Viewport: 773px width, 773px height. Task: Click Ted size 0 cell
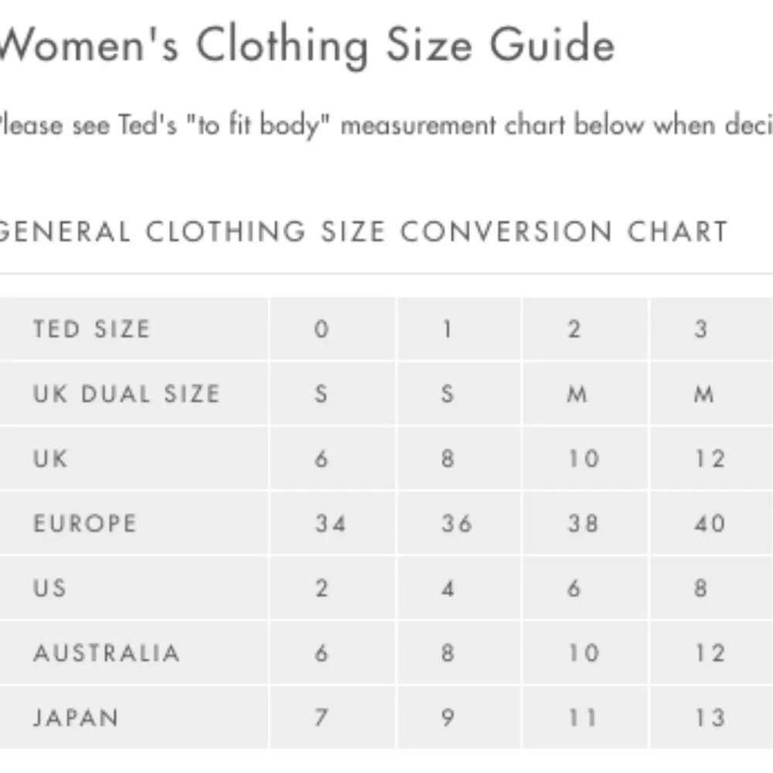pos(322,329)
